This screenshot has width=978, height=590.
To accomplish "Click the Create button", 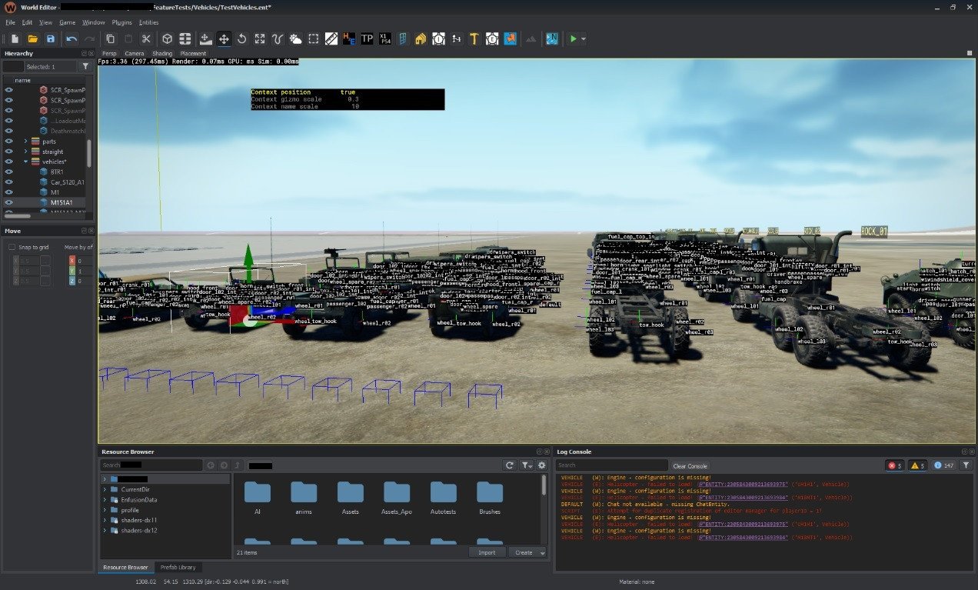I will (x=524, y=552).
